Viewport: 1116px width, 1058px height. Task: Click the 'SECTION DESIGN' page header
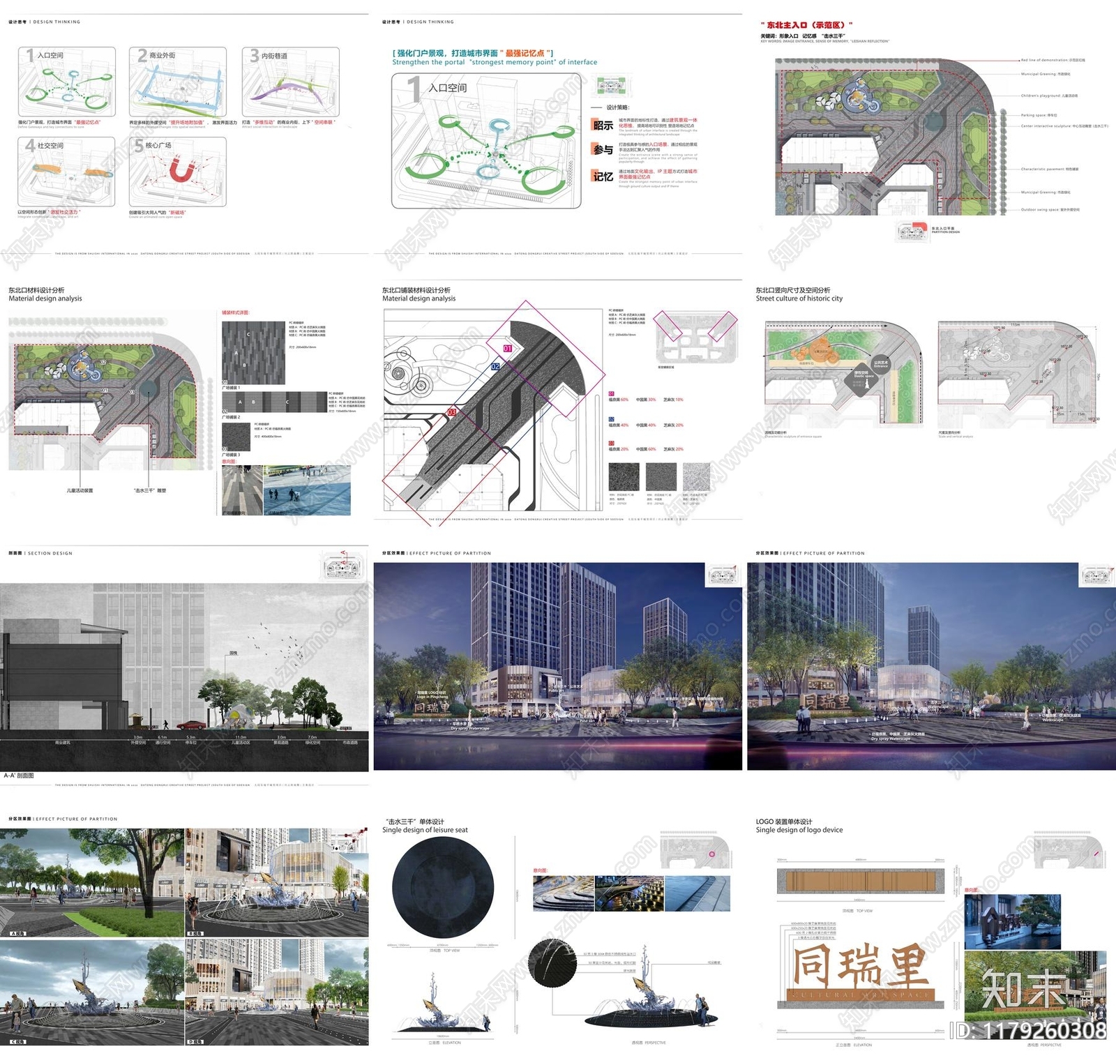[x=50, y=553]
